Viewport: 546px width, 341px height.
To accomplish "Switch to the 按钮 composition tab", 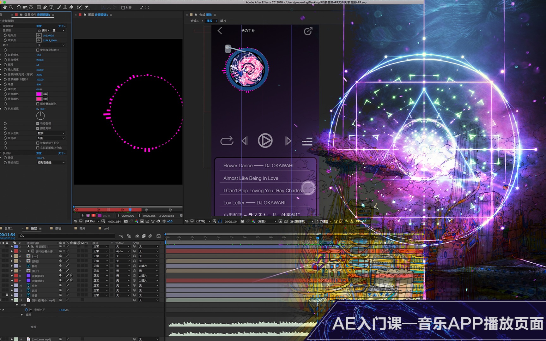I will pyautogui.click(x=58, y=228).
